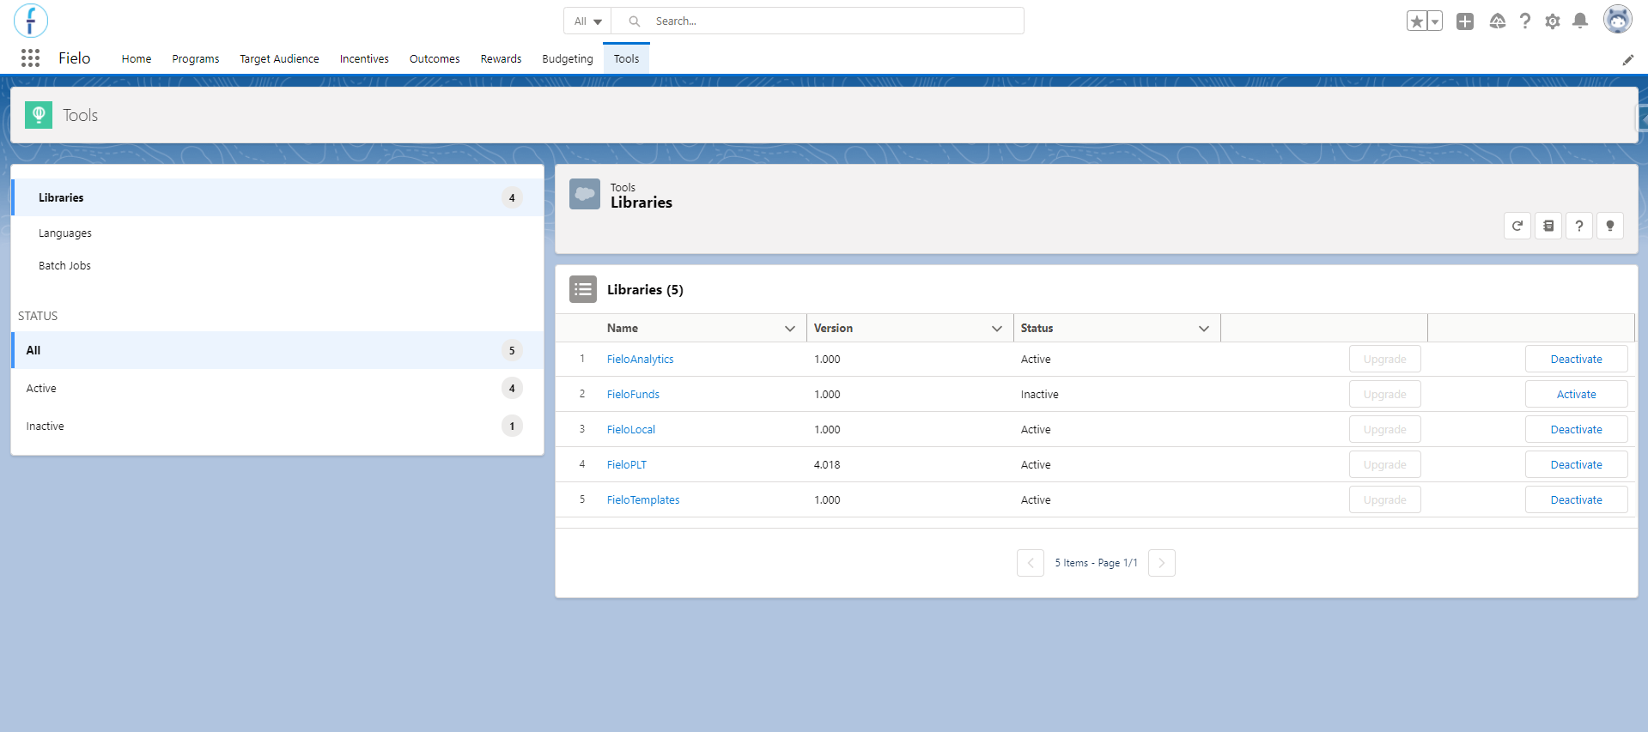1648x732 pixels.
Task: Open the help question mark in top bar
Action: click(1525, 21)
